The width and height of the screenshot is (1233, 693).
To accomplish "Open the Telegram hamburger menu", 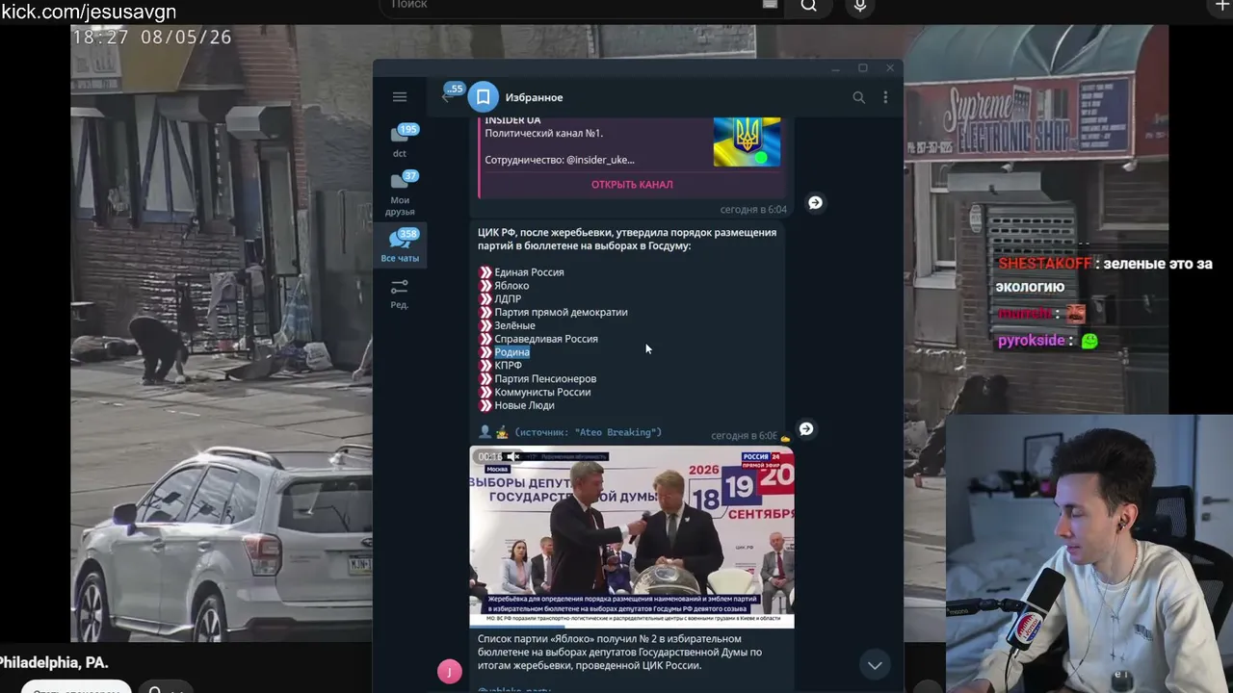I will point(400,96).
